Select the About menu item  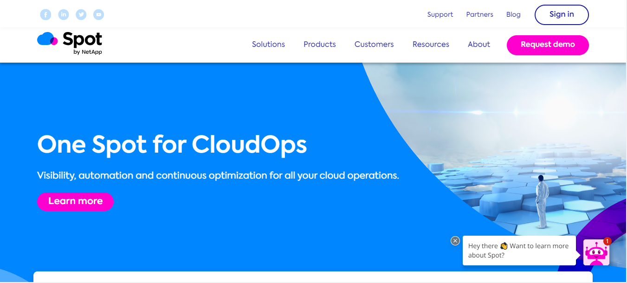tap(478, 44)
